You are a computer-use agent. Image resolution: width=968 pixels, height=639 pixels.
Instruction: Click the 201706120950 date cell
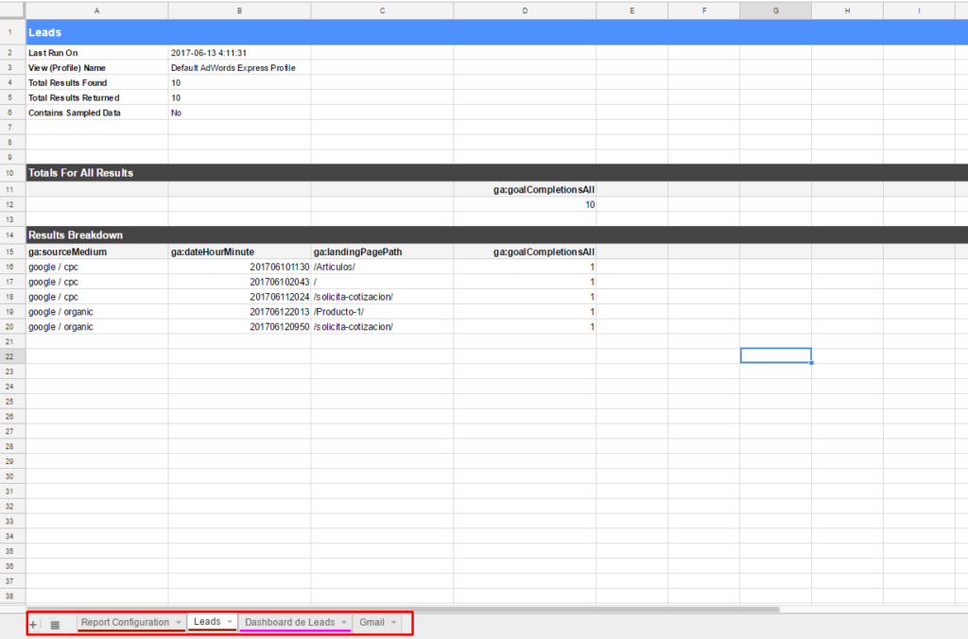239,327
